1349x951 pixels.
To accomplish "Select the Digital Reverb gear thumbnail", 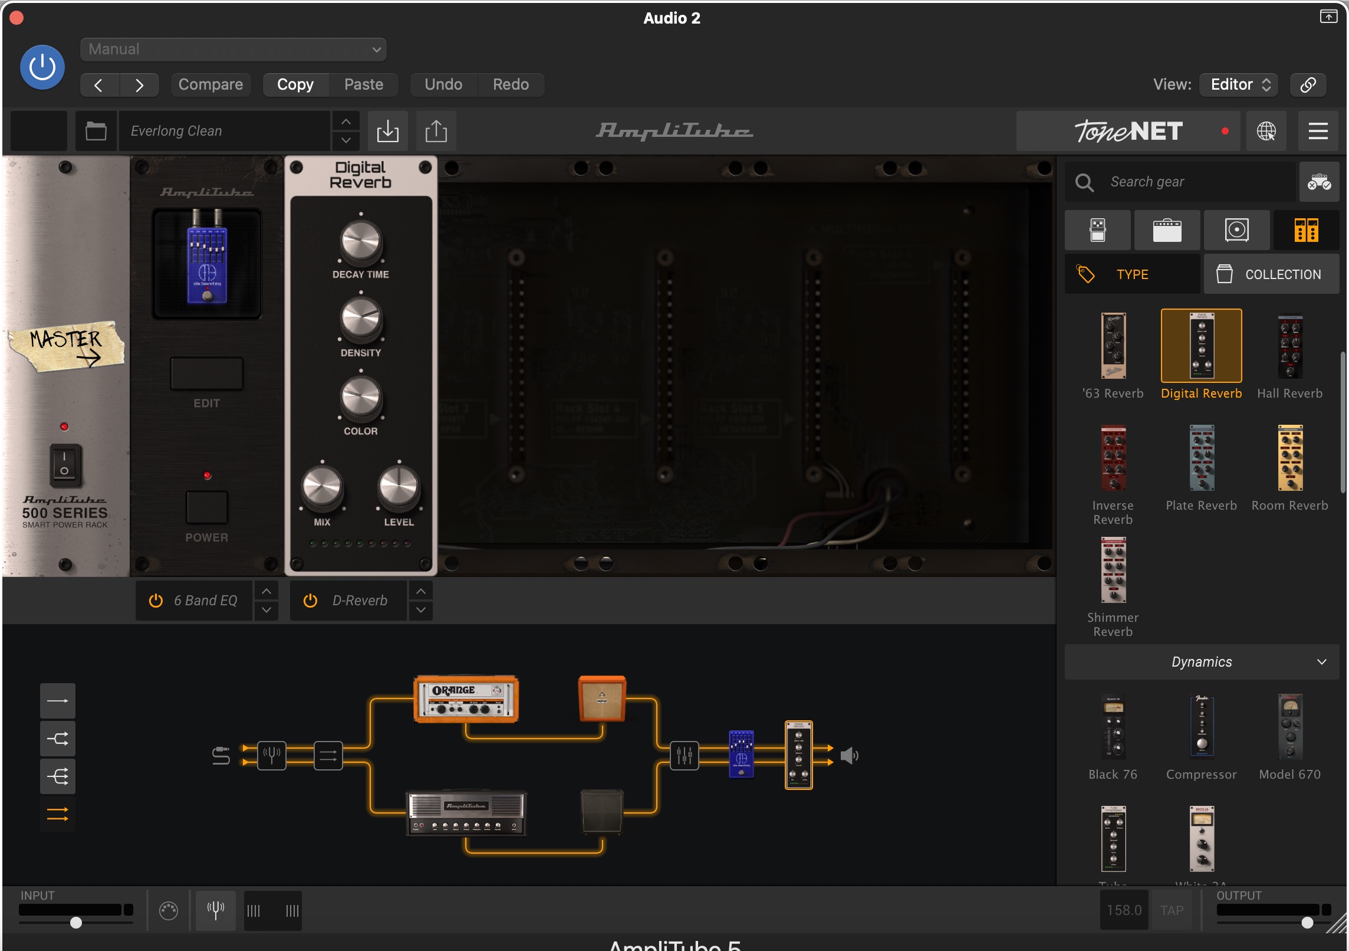I will pyautogui.click(x=1202, y=346).
